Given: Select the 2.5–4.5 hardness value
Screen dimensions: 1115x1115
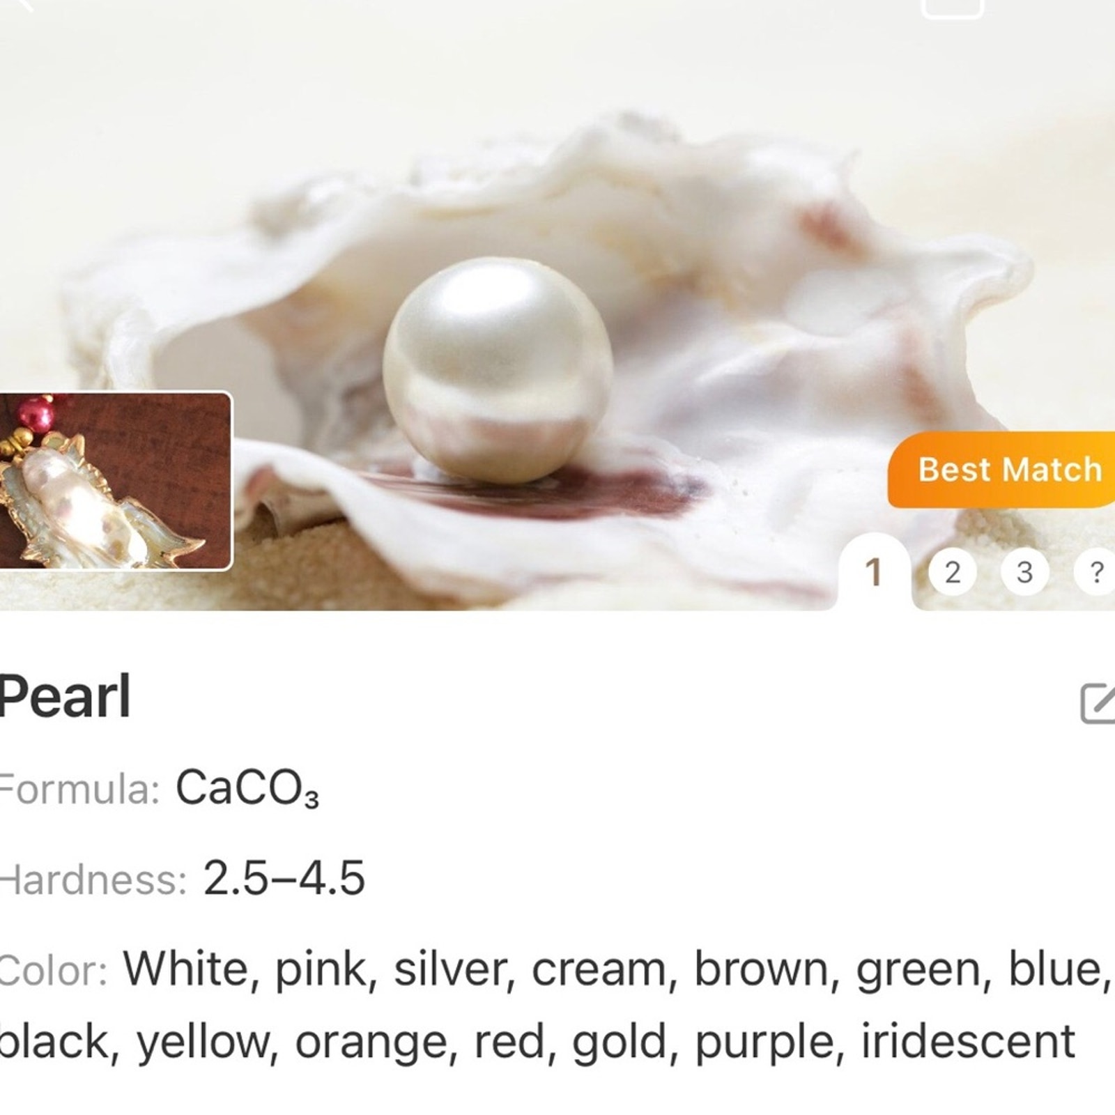Looking at the screenshot, I should (x=284, y=878).
